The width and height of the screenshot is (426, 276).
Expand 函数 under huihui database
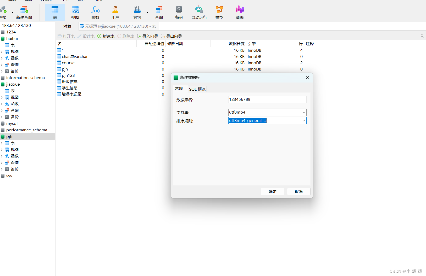tap(2, 58)
